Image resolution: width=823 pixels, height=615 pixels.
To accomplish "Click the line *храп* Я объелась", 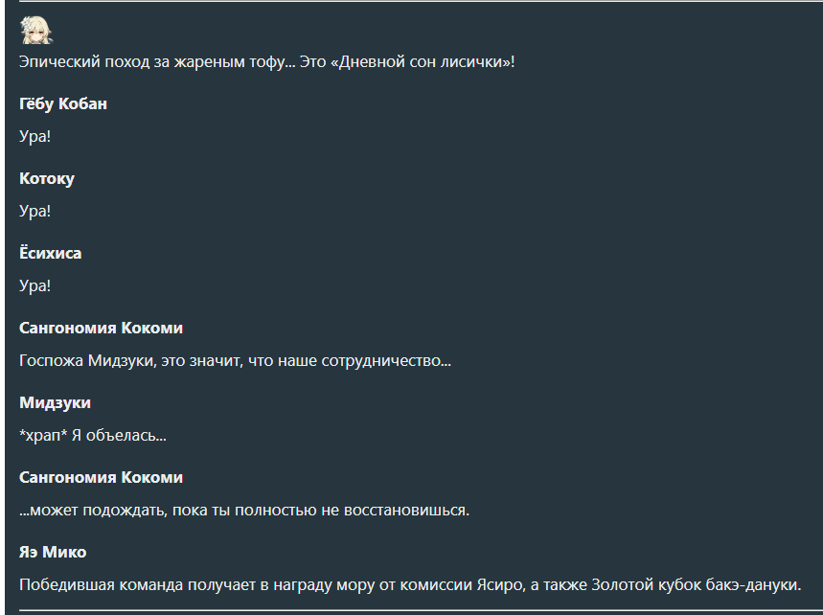I will [93, 436].
